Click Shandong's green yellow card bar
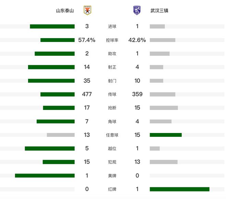Screen dimensions: 226x199 (45, 176)
